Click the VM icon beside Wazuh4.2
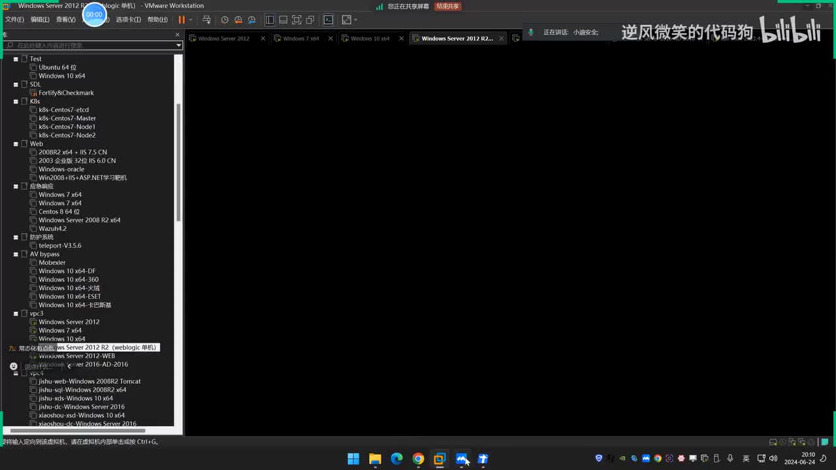The height and width of the screenshot is (470, 836). tap(33, 228)
